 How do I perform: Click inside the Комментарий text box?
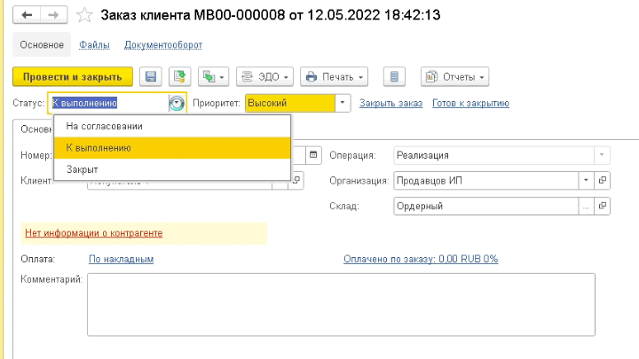coord(341,304)
